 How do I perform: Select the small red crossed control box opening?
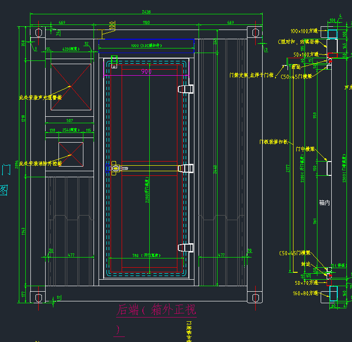[70, 154]
